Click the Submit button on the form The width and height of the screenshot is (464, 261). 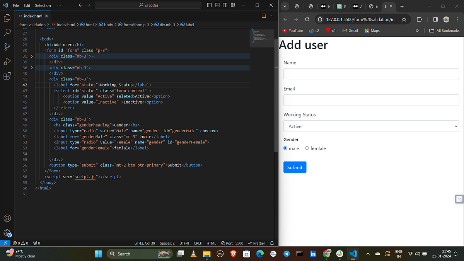pyautogui.click(x=295, y=167)
